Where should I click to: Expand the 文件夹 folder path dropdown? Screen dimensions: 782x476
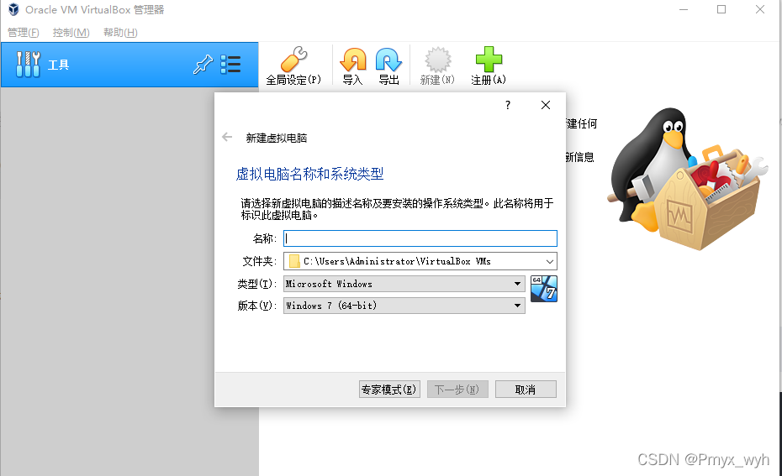[549, 261]
